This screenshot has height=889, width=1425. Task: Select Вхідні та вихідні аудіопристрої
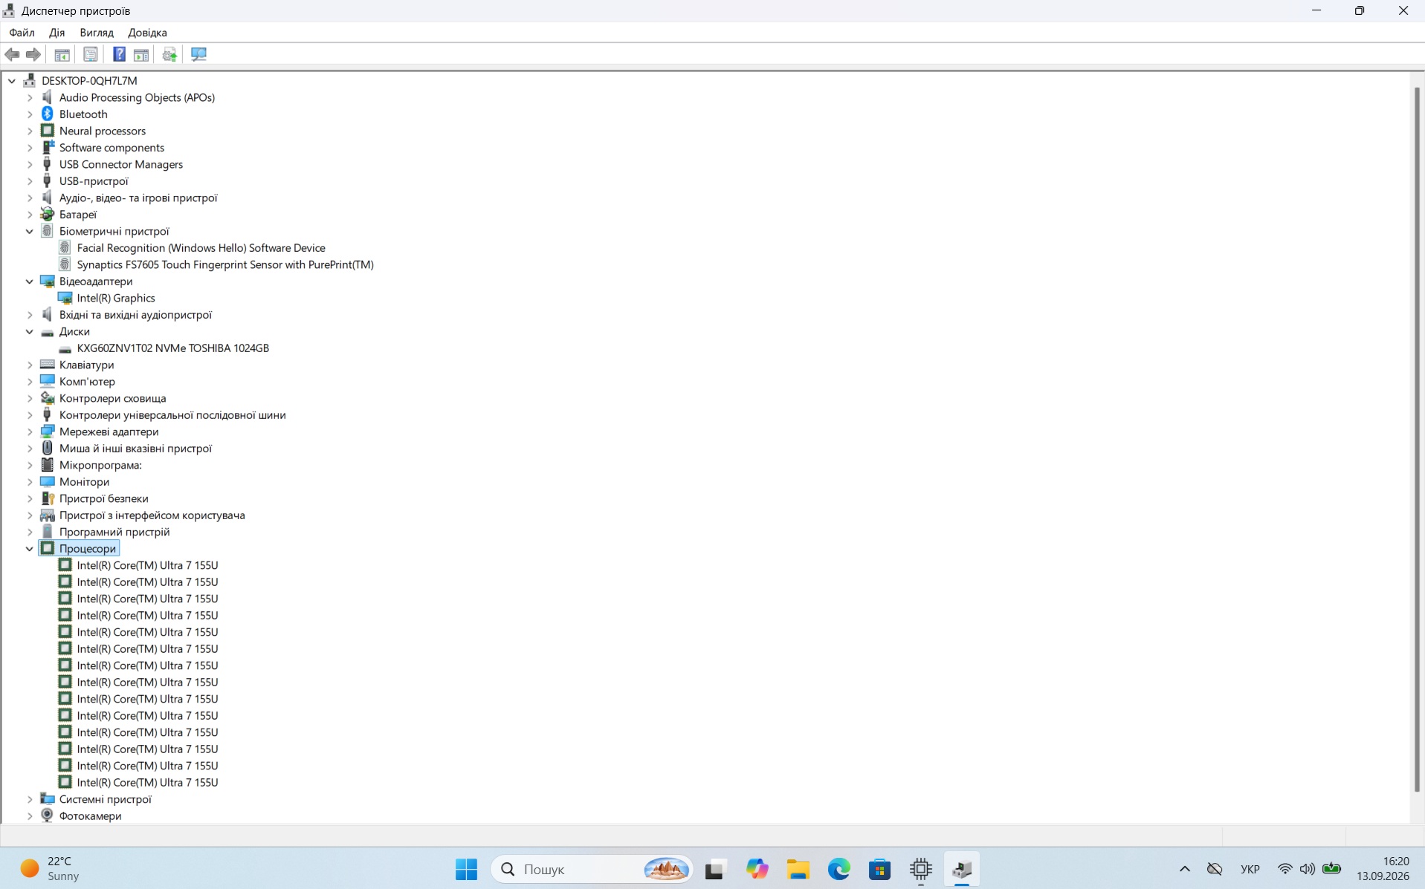(135, 314)
